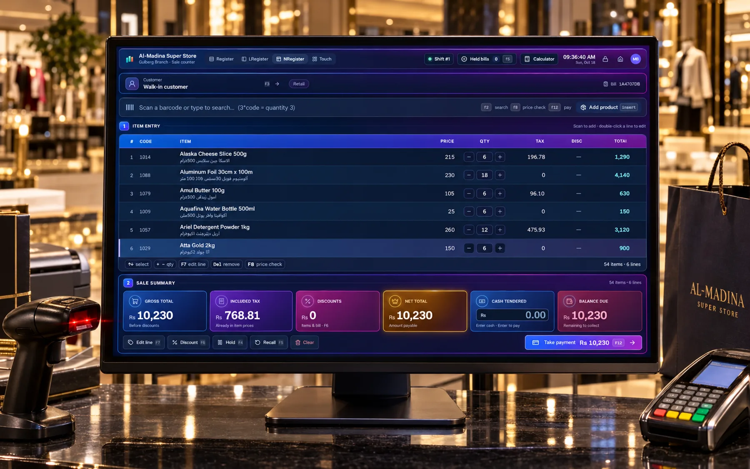Toggle the Retail customer type pill

tap(299, 84)
